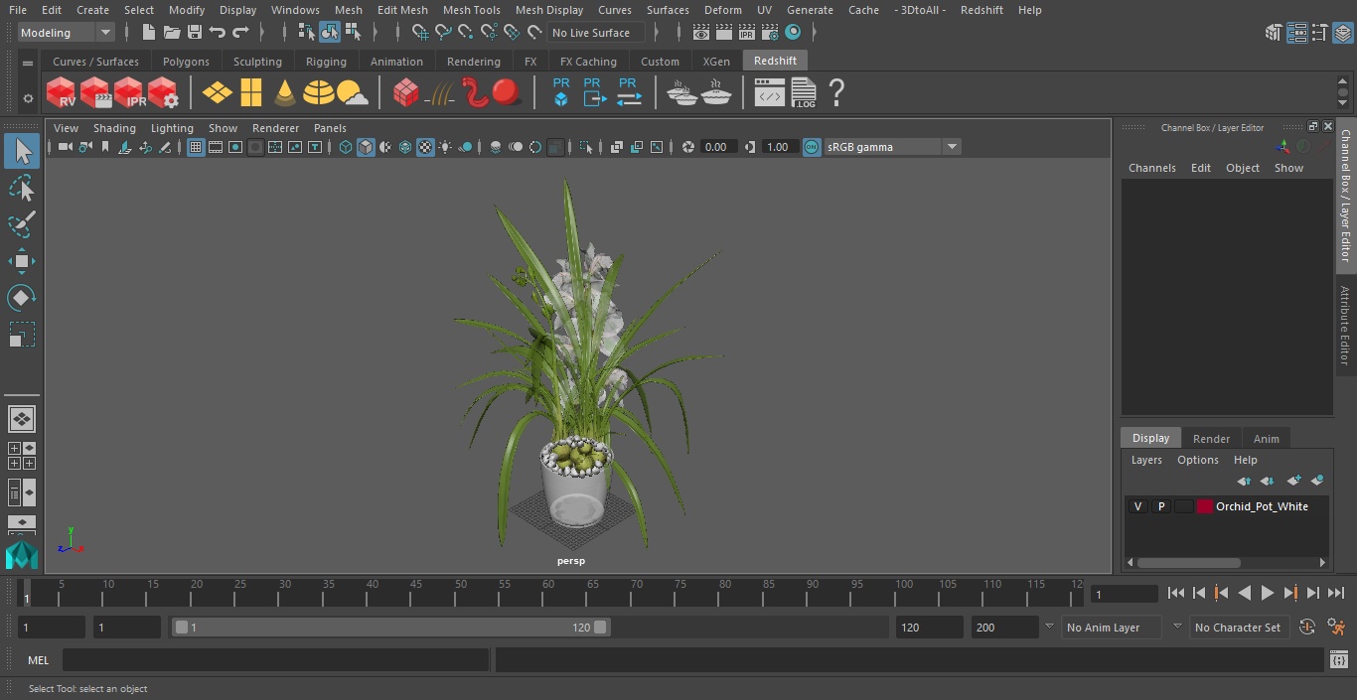Activate the Scale tool in toolbox
1357x700 pixels.
coord(21,334)
